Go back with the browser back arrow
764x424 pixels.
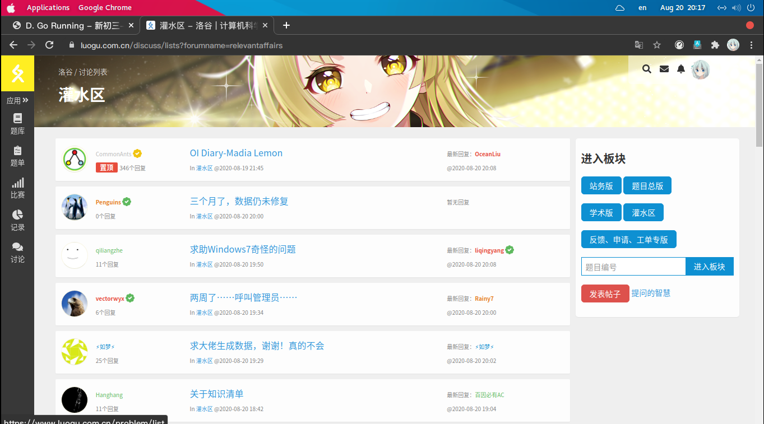13,45
